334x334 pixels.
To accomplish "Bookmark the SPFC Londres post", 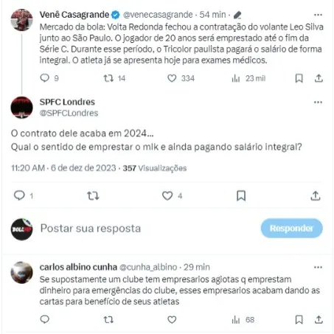I will [x=241, y=195].
